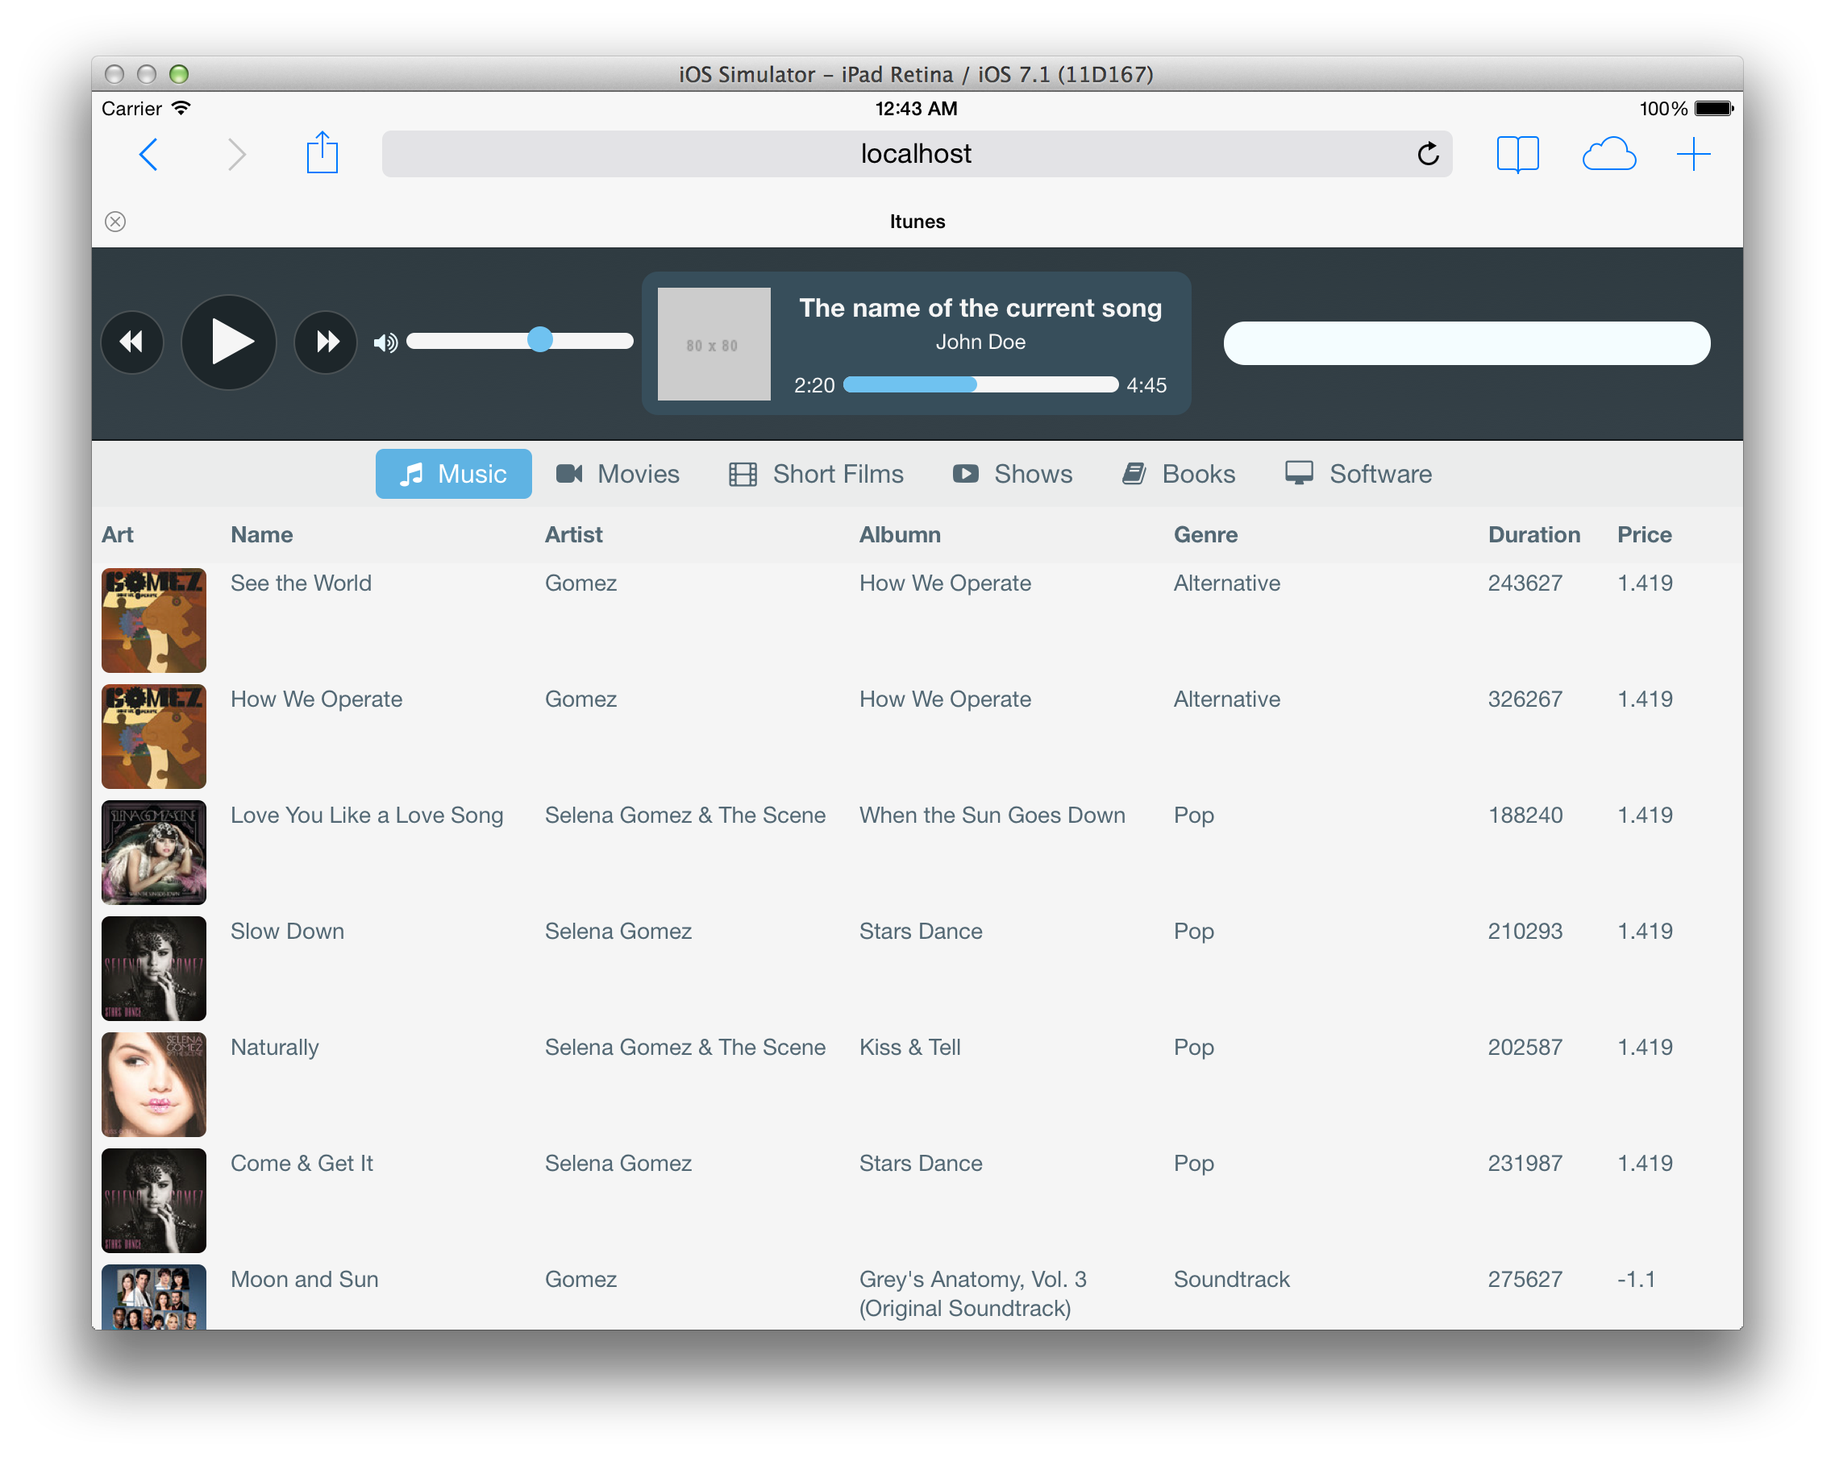Click the rewind previous track button
Viewport: 1835px width, 1457px height.
tap(132, 342)
